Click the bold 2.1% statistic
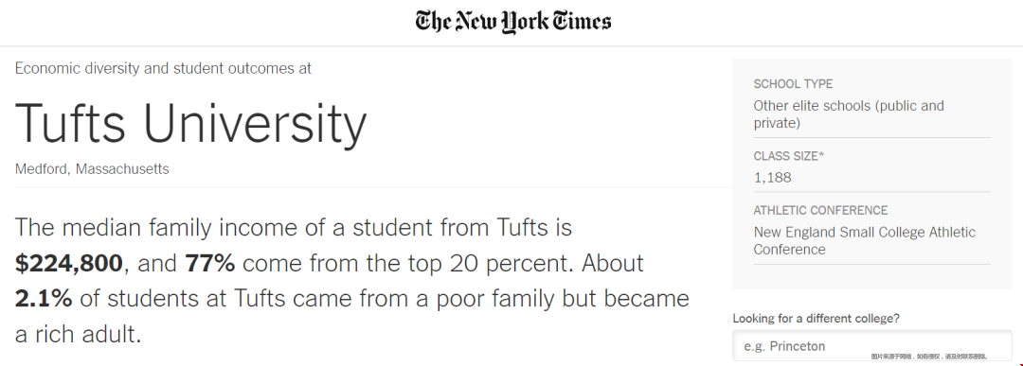1023x366 pixels. click(43, 298)
